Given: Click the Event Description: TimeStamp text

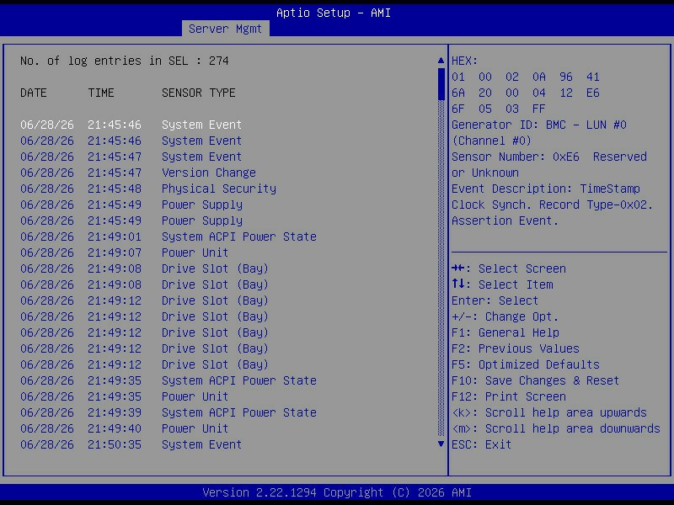Looking at the screenshot, I should 545,189.
